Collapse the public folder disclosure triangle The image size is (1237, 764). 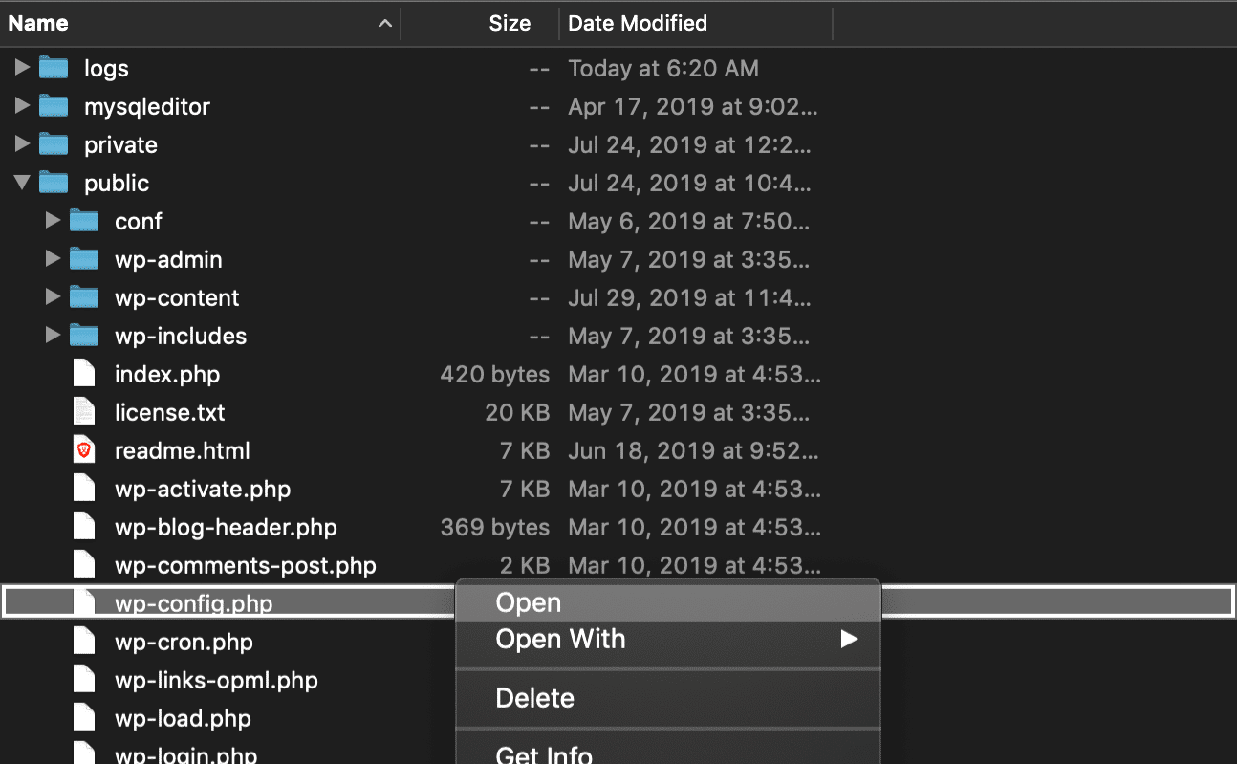(x=21, y=182)
